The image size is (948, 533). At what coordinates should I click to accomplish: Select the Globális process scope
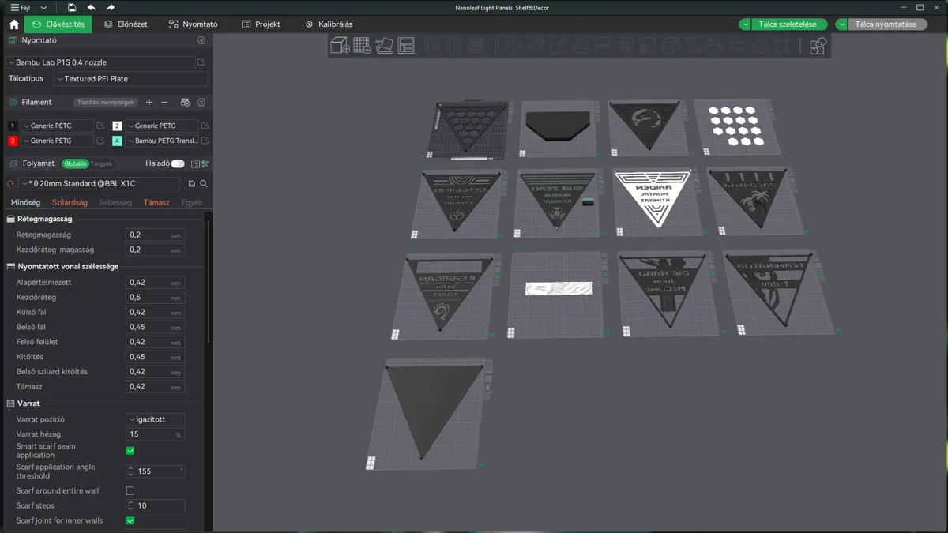click(76, 163)
